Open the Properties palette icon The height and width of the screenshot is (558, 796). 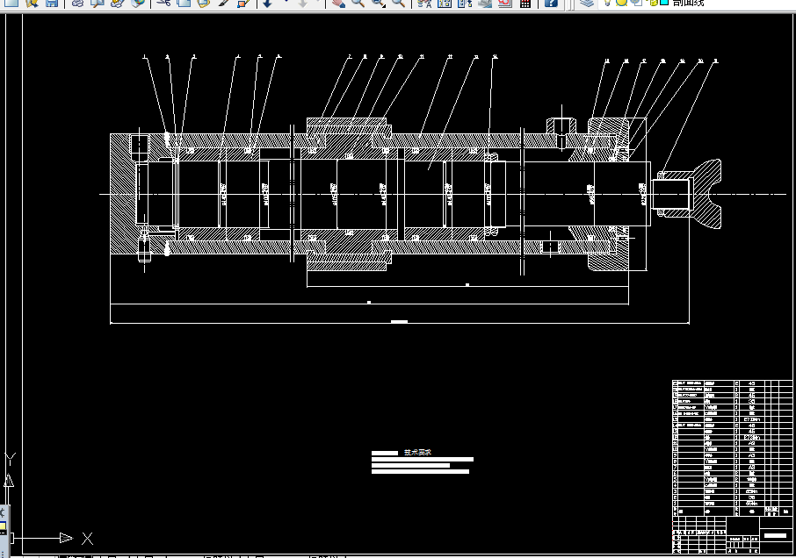[424, 3]
